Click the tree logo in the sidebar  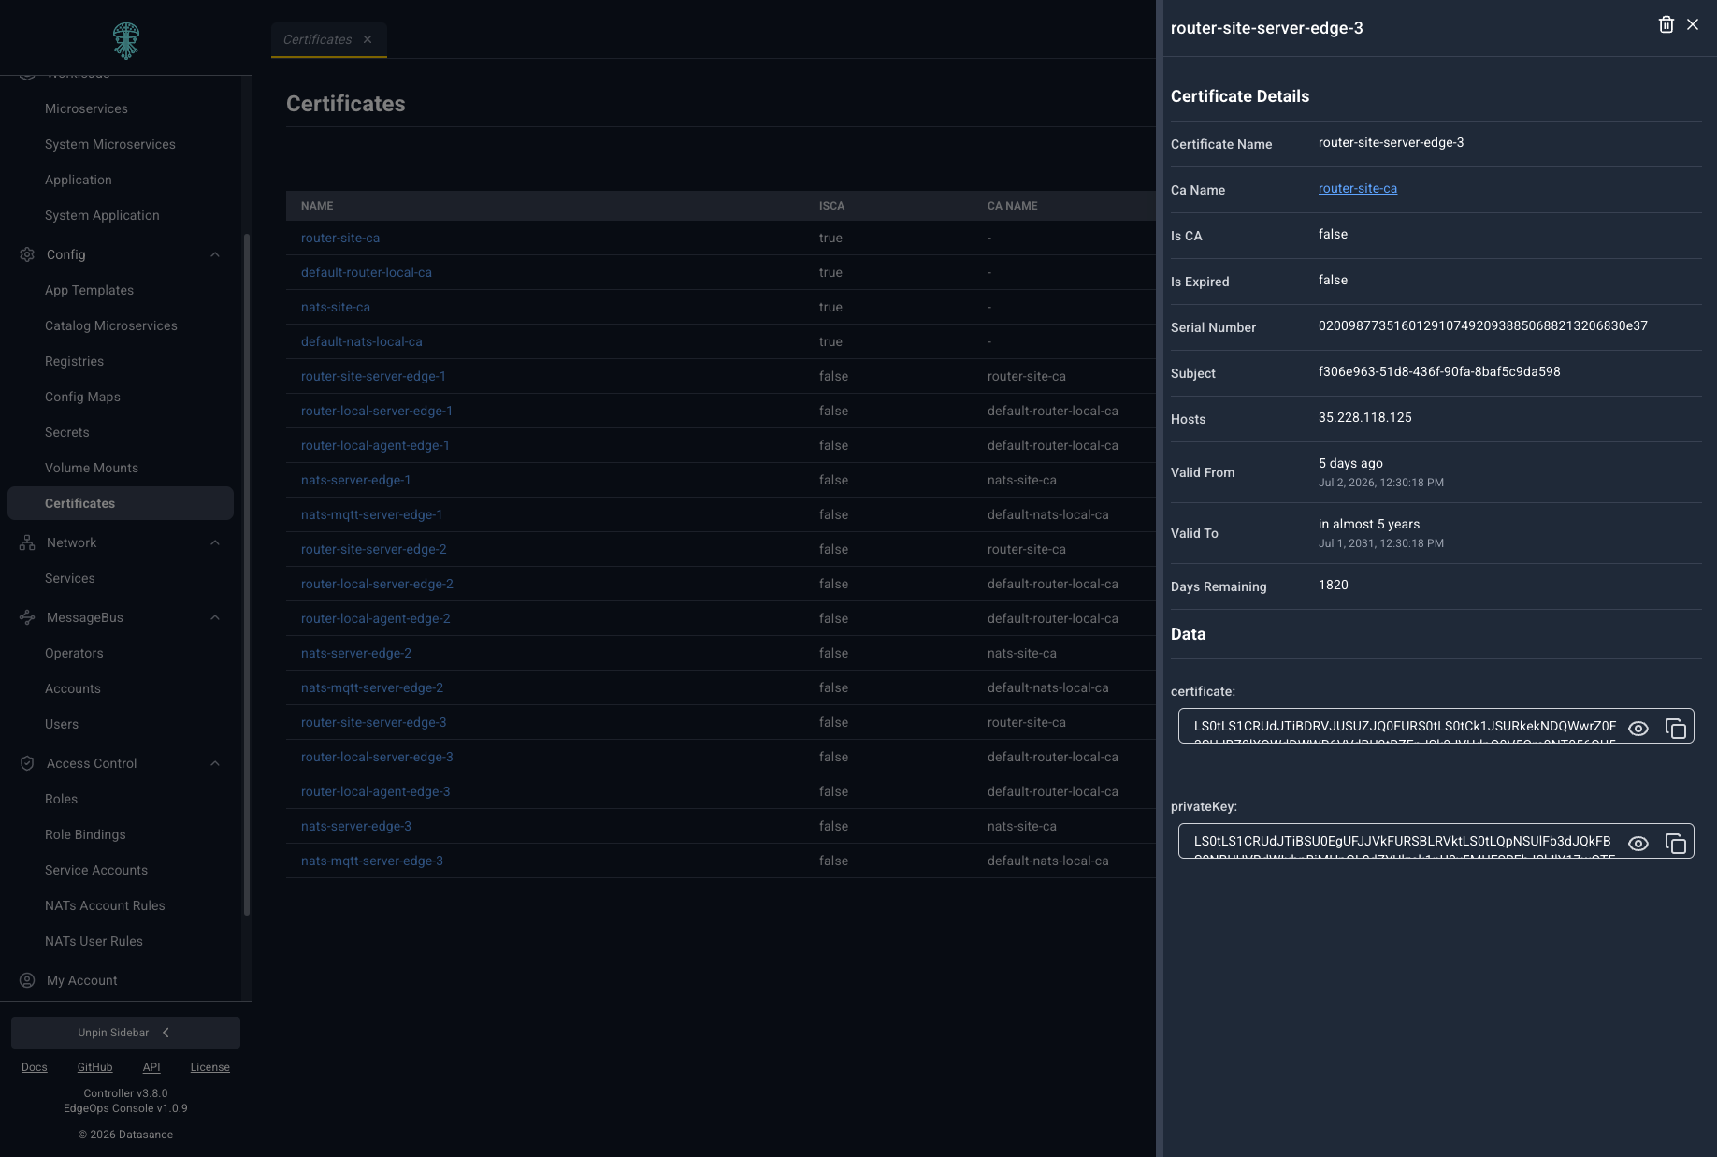point(126,41)
